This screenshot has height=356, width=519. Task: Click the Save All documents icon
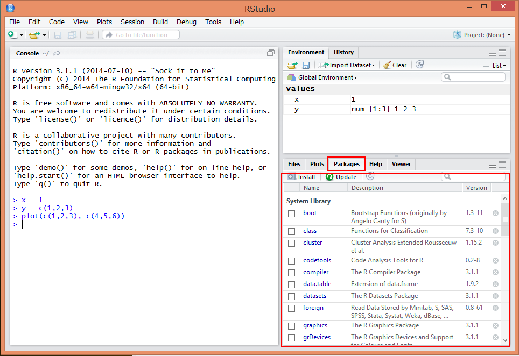[x=72, y=35]
